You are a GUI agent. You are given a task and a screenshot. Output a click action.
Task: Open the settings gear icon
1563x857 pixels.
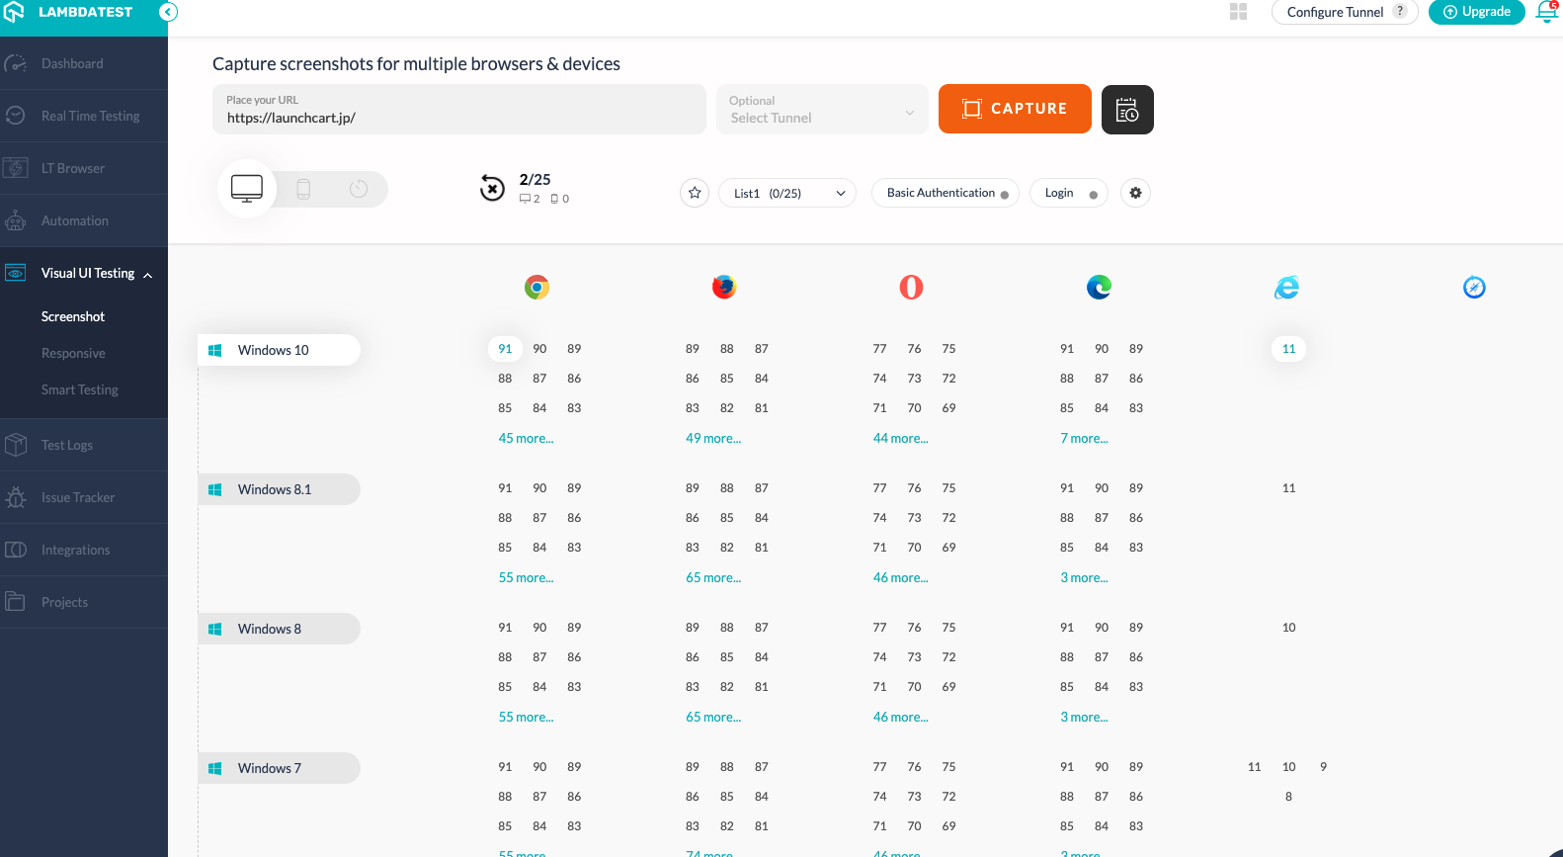1136,193
